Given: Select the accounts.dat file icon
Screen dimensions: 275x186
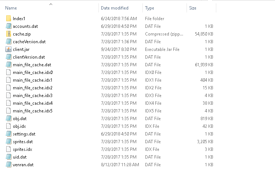Looking at the screenshot, I should pos(9,26).
